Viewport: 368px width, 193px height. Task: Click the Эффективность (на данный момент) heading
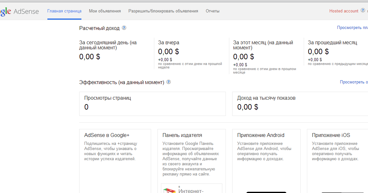[x=122, y=82]
